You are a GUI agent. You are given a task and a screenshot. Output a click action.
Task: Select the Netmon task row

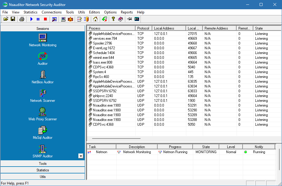[x=181, y=152]
